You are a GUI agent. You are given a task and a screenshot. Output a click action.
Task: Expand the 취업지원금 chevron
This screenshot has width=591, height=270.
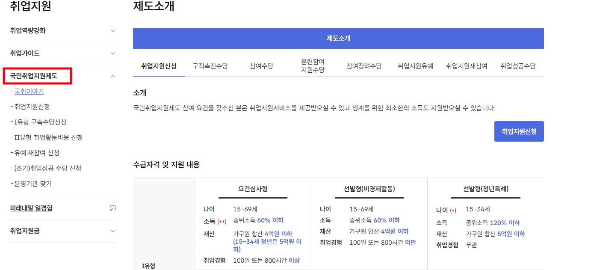click(x=113, y=231)
